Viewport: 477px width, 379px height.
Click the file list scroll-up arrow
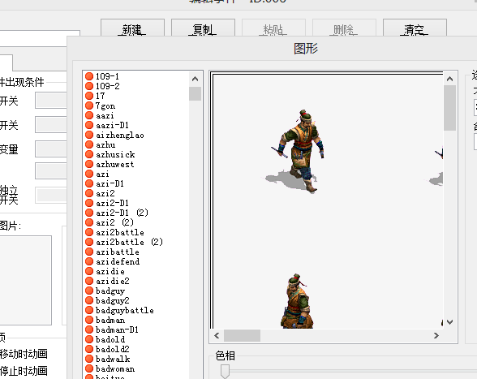pyautogui.click(x=195, y=80)
